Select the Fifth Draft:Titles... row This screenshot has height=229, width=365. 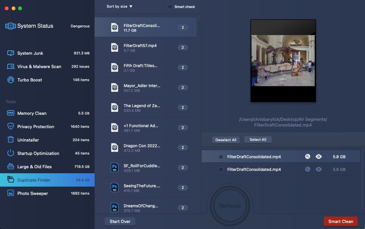[x=145, y=67]
